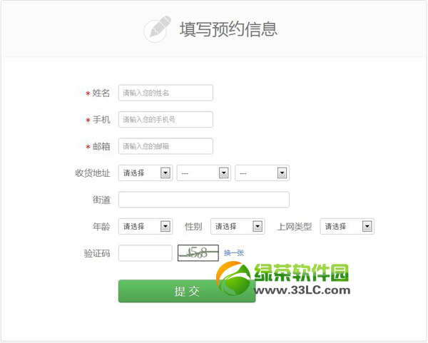
Task: Click the 验证码 captcha input box
Action: (x=145, y=252)
